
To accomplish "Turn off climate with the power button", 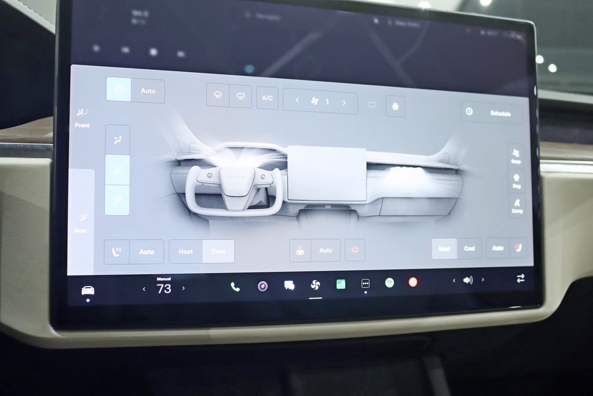I will point(119,90).
